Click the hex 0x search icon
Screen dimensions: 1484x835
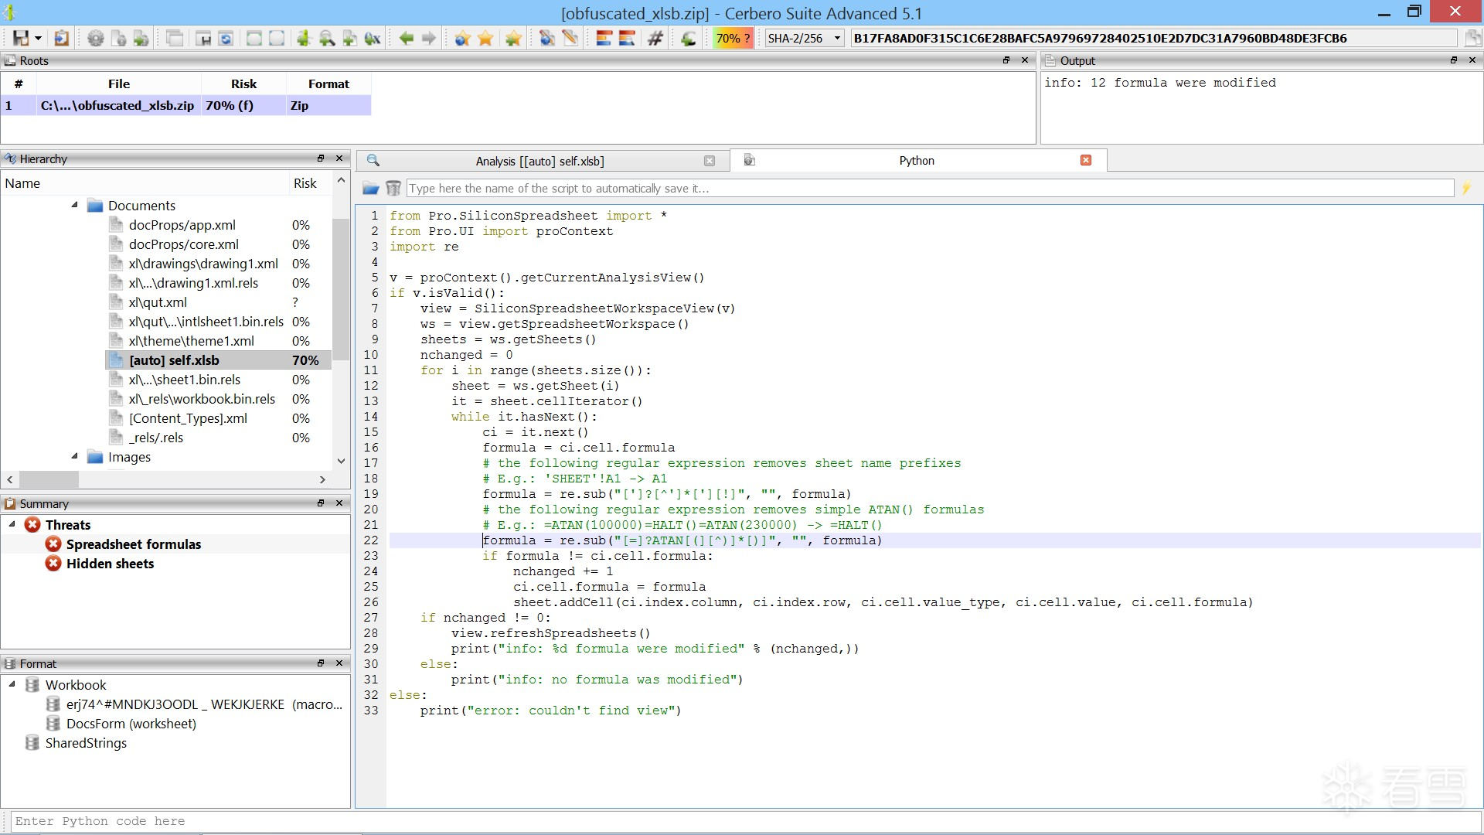pyautogui.click(x=373, y=38)
